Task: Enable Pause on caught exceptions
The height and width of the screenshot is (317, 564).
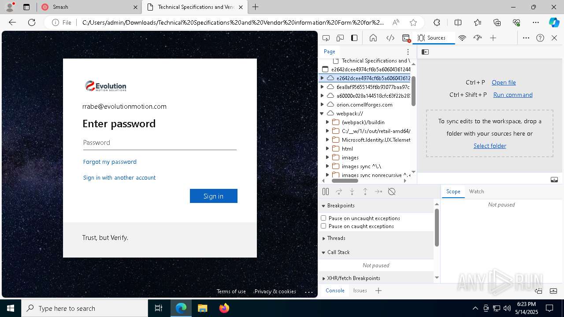Action: point(323,226)
